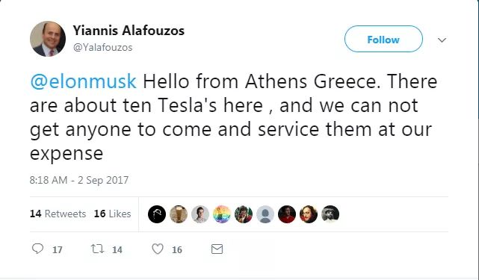
Task: Click the reply count 17
Action: 57,250
